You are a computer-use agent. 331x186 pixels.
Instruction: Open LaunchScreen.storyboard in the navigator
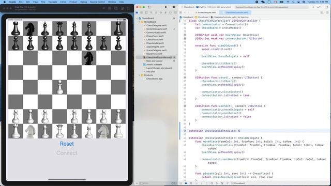(159, 68)
